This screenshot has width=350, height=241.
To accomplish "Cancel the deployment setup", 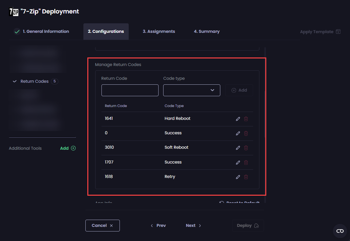I will click(102, 225).
